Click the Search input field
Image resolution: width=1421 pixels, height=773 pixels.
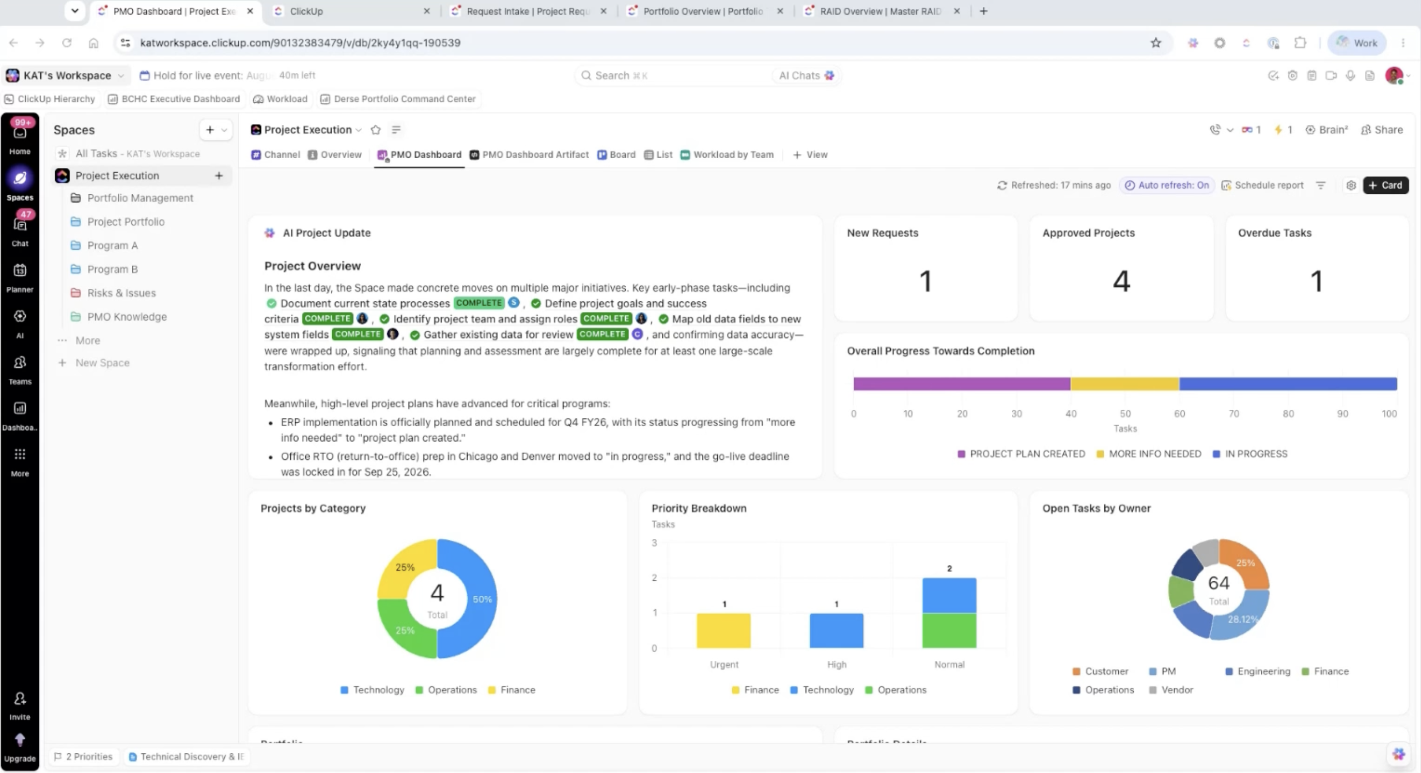tap(673, 75)
